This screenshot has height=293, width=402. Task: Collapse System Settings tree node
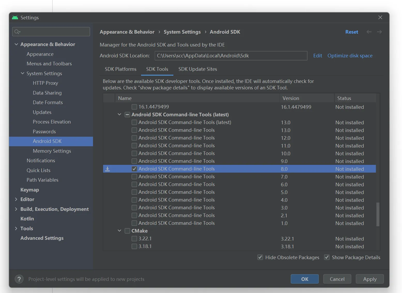coord(22,73)
